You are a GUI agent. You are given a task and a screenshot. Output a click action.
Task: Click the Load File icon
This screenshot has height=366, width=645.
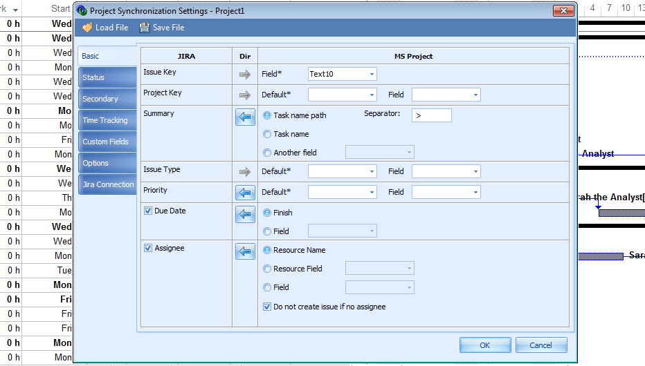(x=87, y=28)
